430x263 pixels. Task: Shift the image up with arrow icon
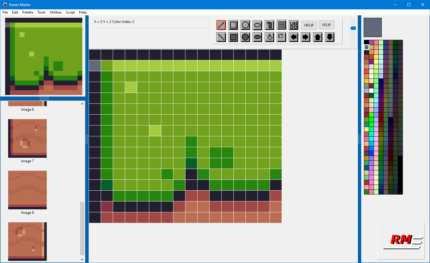[318, 37]
